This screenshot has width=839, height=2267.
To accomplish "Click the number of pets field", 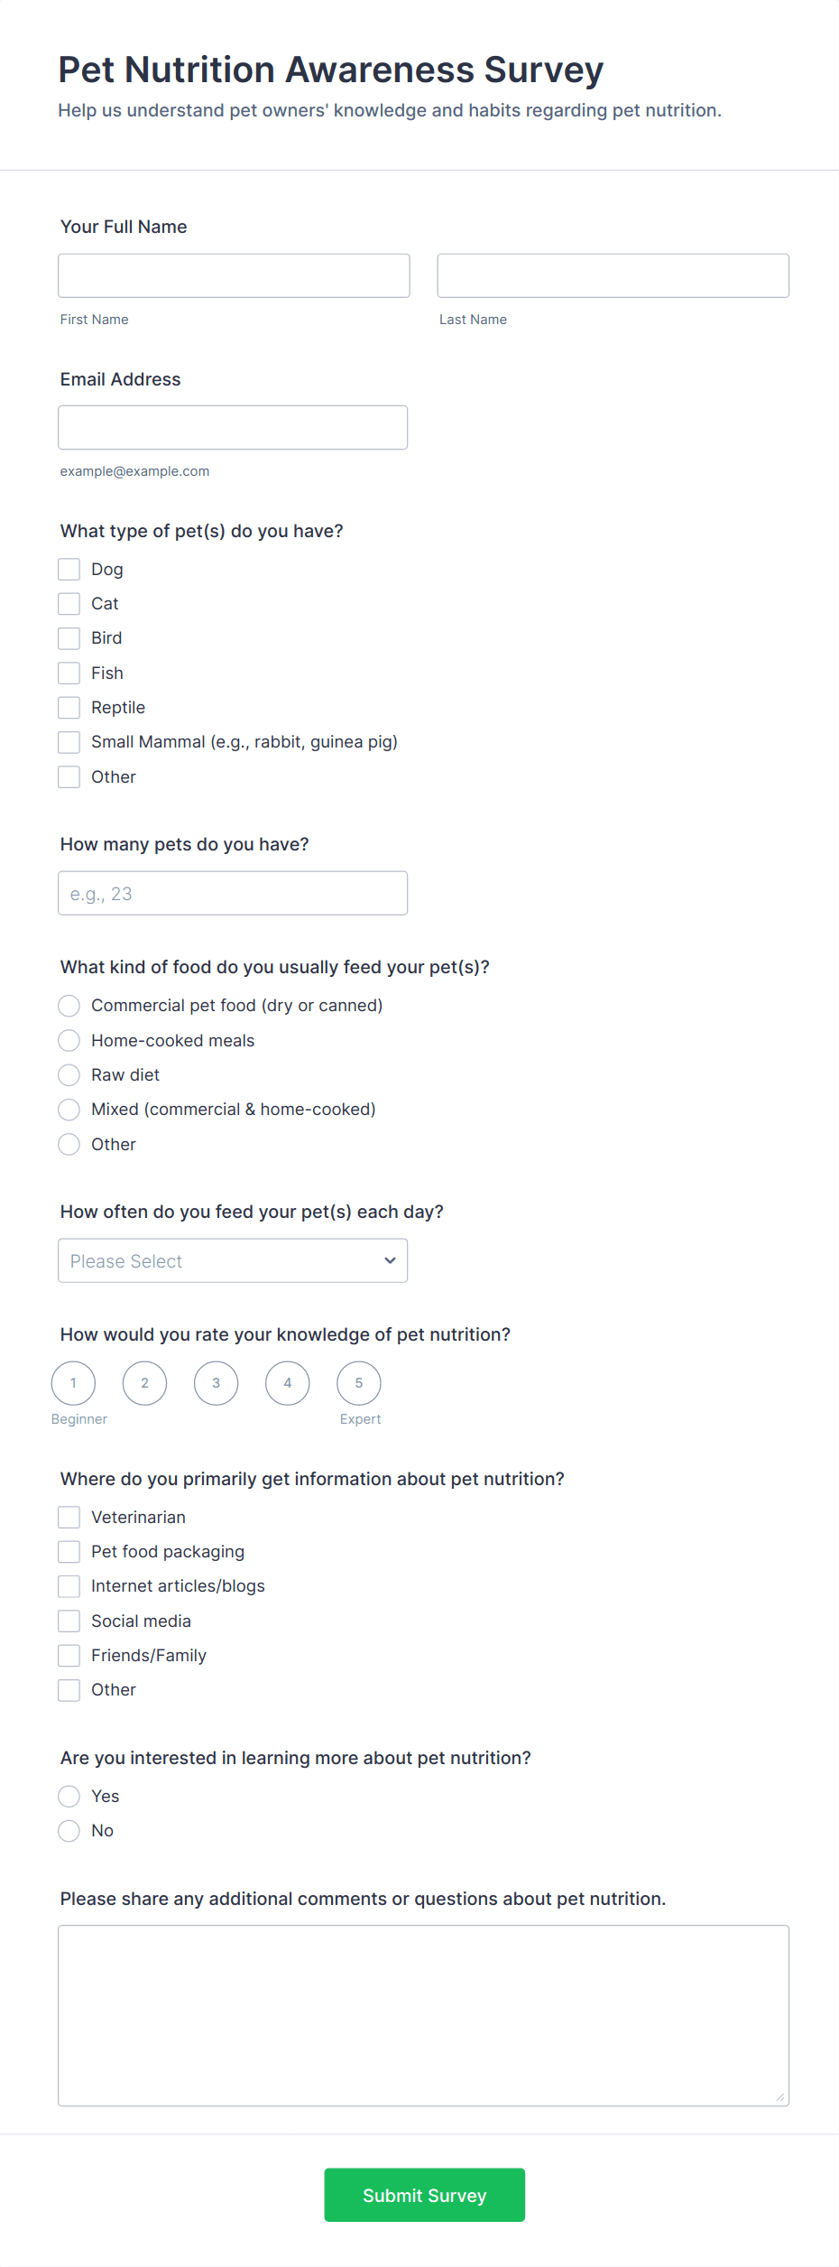I will point(233,893).
